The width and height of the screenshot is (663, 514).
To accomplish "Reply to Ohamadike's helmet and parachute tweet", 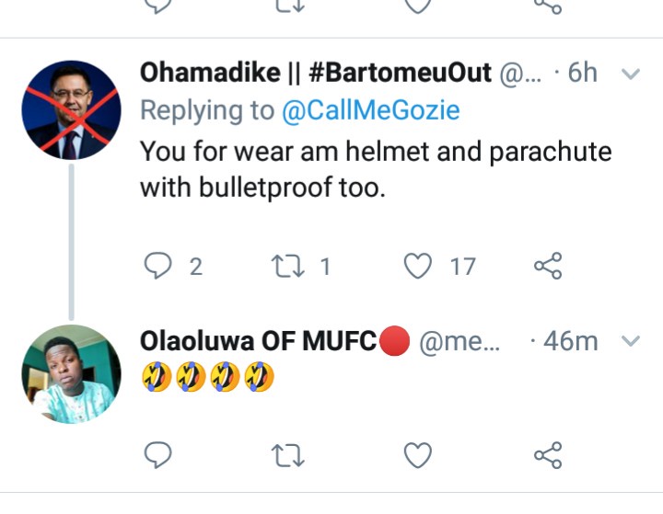I will point(161,267).
